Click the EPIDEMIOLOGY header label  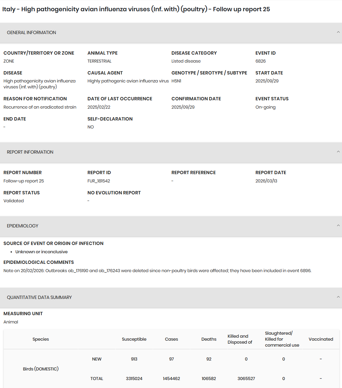pos(23,226)
